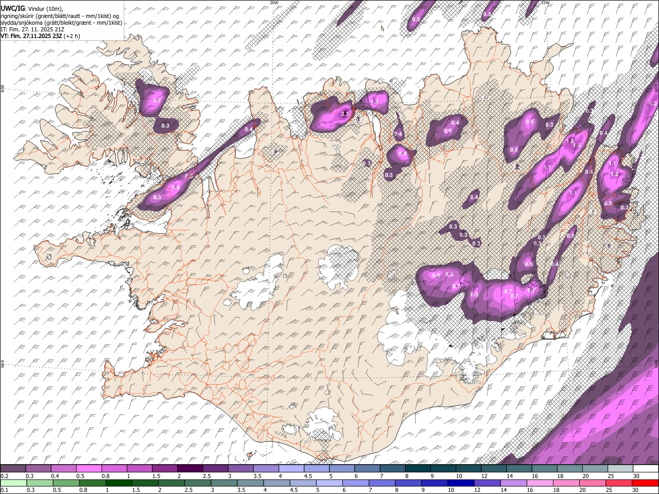
Task: Pick the 18 pink swatch in lower rain legend
Action: 565,483
